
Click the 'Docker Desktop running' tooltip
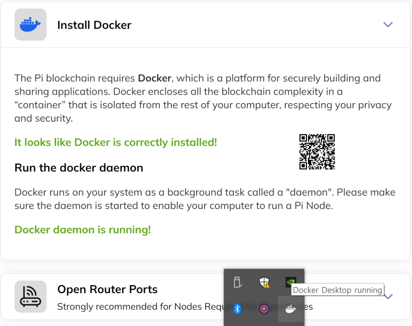coord(337,290)
